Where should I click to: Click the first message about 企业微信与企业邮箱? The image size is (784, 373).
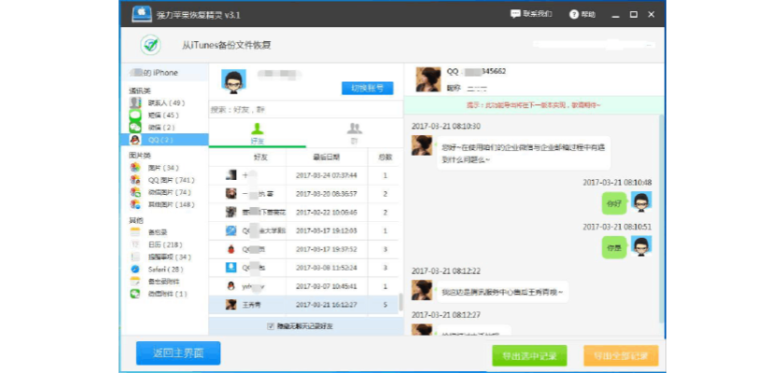(x=523, y=153)
